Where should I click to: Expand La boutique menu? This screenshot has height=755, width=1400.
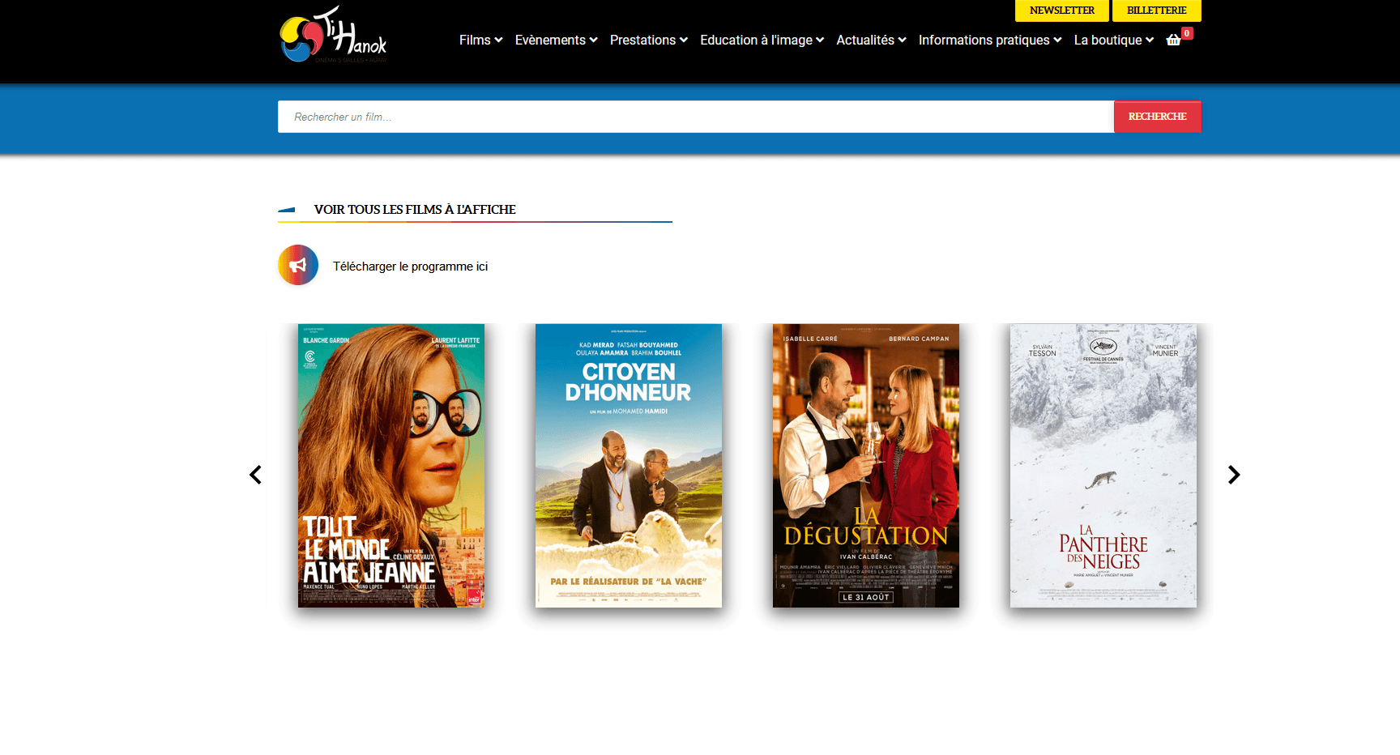[x=1114, y=40]
